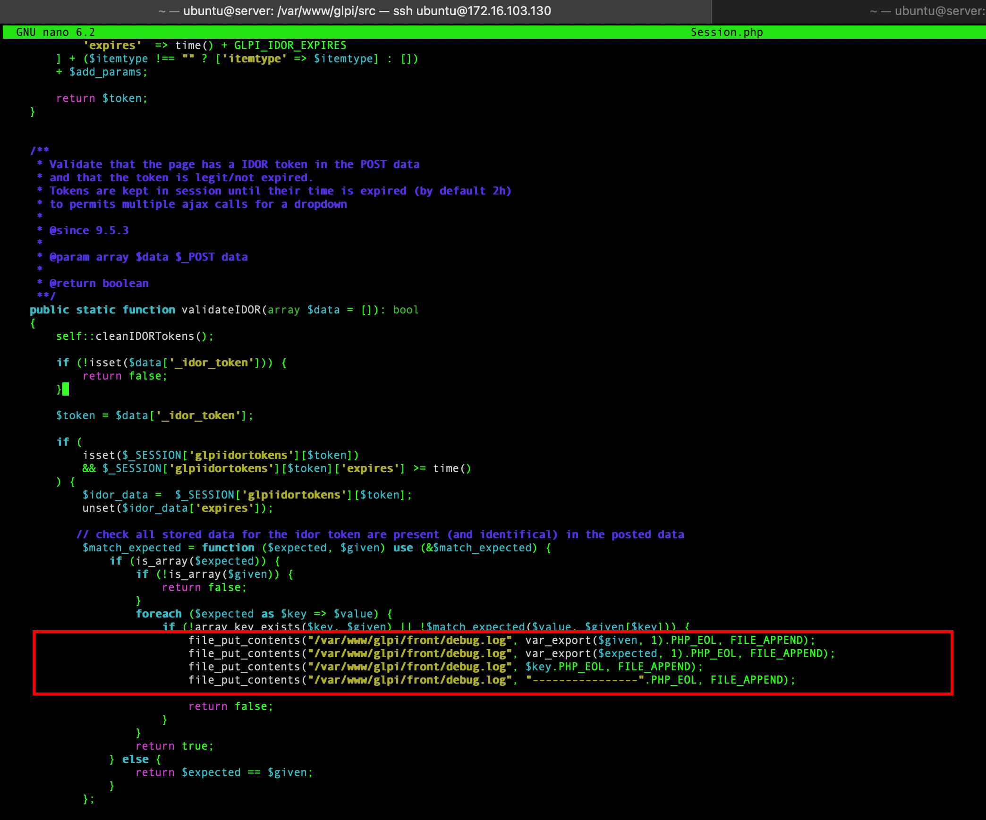Click the '} else {' line
Screen dimensions: 986x820
point(135,759)
